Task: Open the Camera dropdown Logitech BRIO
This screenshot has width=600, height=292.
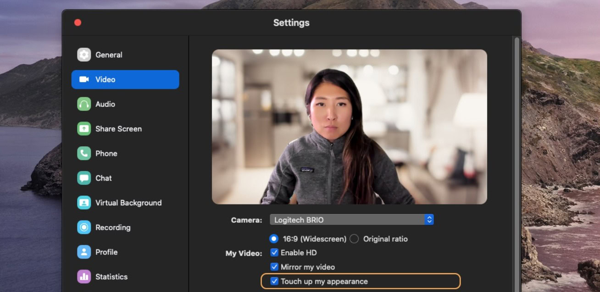Action: click(x=347, y=220)
